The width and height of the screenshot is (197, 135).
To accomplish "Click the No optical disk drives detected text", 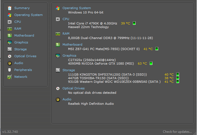I will coord(92,93).
